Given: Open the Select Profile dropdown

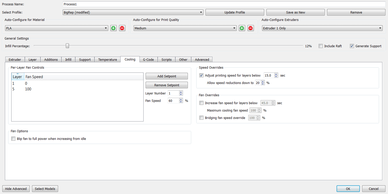Looking at the screenshot, I should click(x=133, y=12).
